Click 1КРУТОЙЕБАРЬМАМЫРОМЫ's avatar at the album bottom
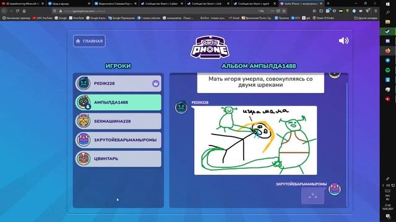This screenshot has width=396, height=222. (x=334, y=189)
